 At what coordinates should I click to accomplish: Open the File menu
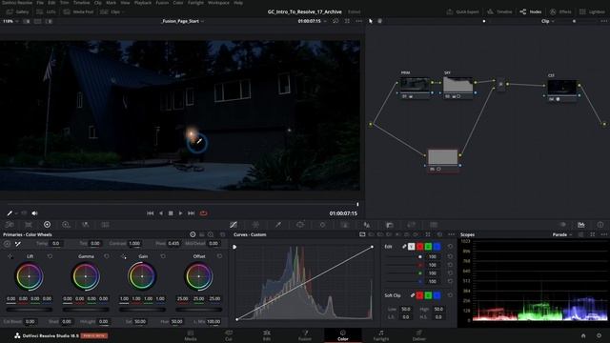point(40,2)
